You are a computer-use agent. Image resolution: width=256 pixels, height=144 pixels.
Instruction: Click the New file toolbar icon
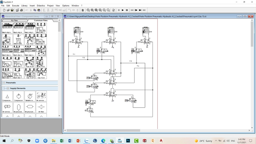4,10
